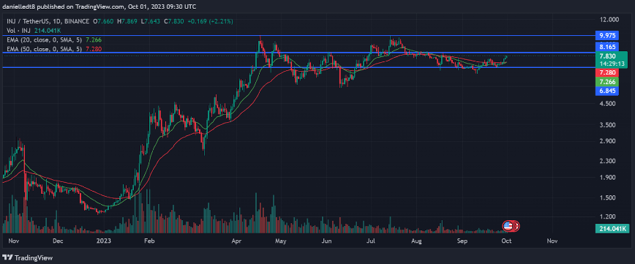The image size is (635, 264).
Task: Click the TradingView logo at the bottom
Action: (28, 257)
